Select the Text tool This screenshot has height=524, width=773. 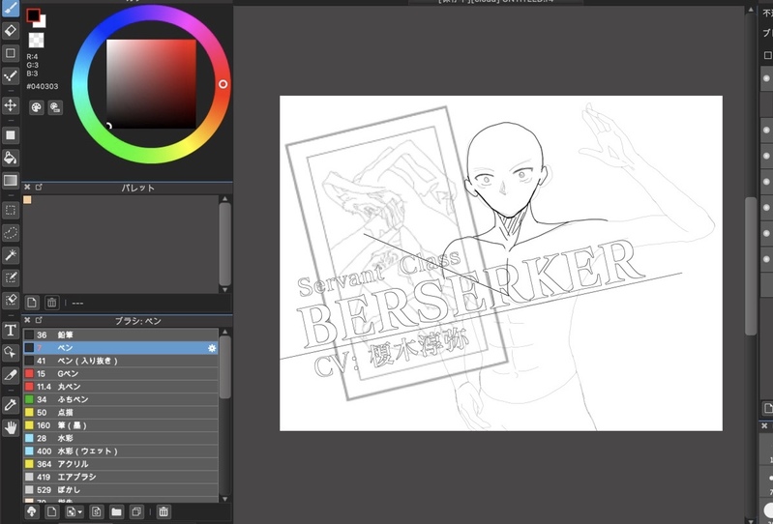point(11,330)
